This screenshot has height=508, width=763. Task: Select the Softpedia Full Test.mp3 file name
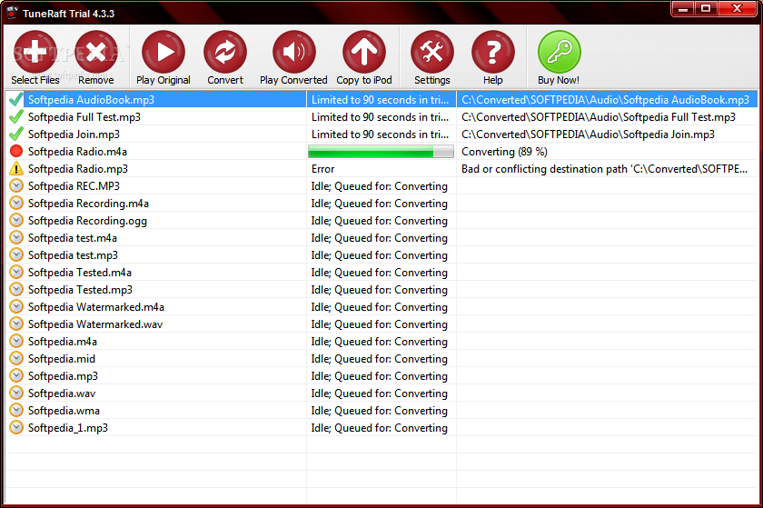(84, 117)
